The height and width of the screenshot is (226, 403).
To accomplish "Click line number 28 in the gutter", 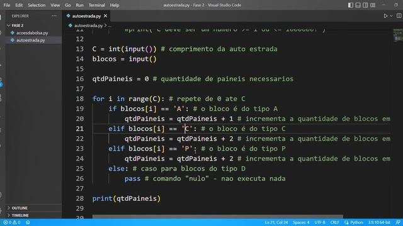I will (80, 198).
